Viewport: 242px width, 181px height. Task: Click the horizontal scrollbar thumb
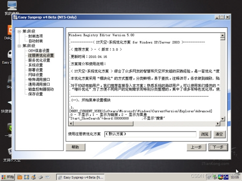pyautogui.click(x=103, y=124)
